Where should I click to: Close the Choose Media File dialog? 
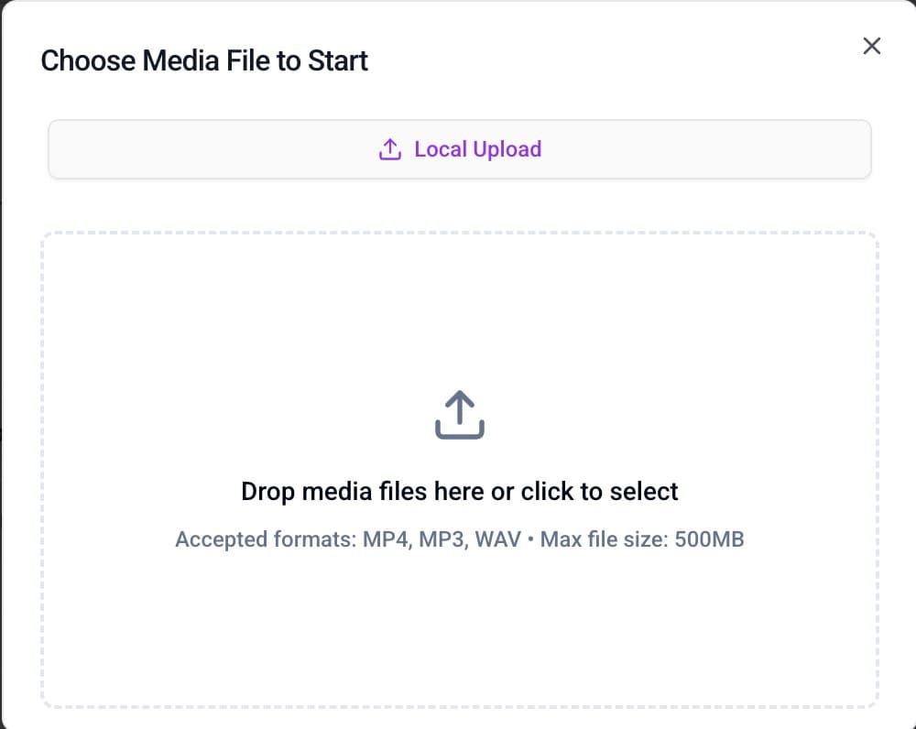tap(871, 47)
